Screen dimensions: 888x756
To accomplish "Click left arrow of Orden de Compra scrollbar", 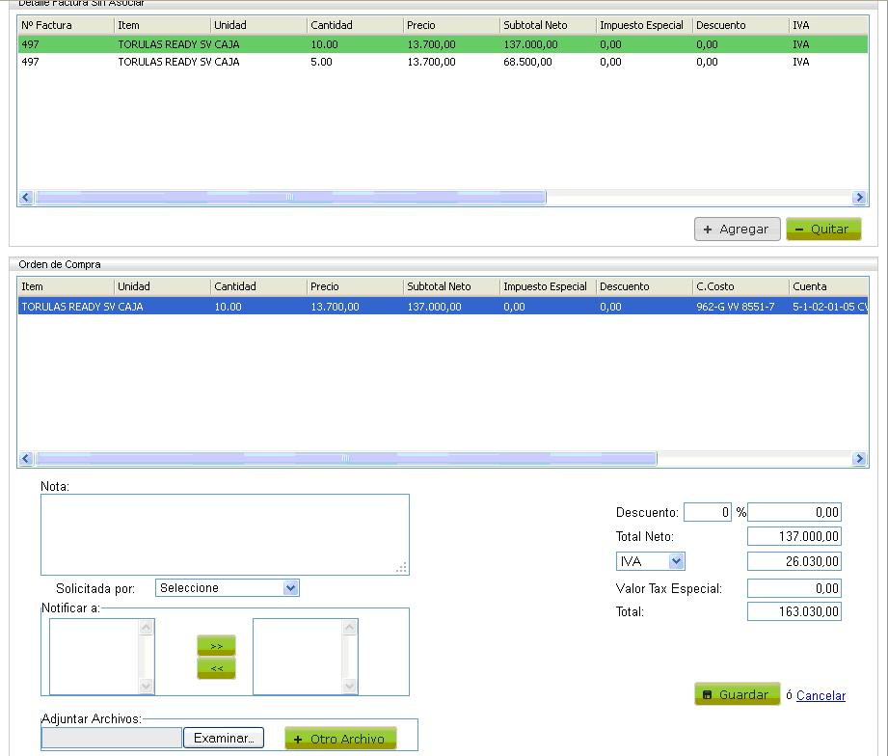I will [26, 459].
